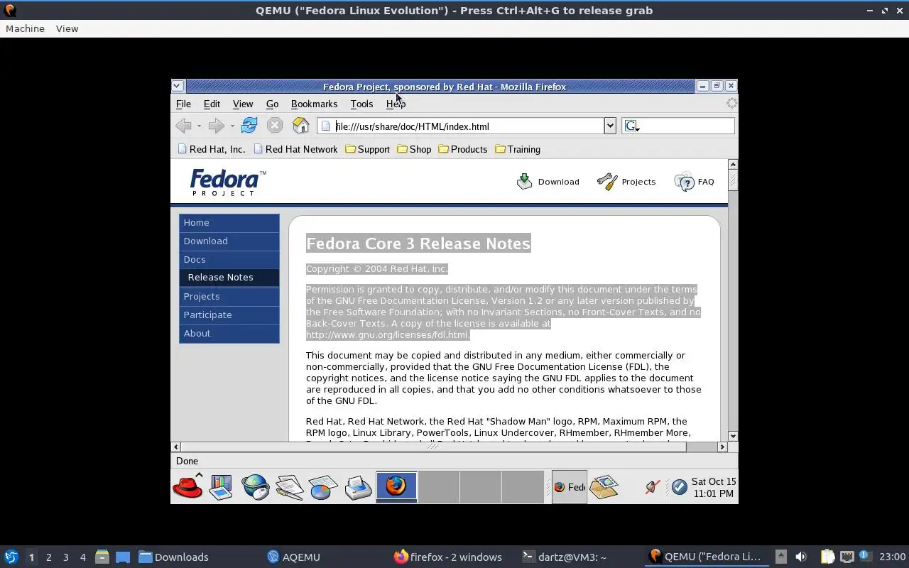Viewport: 909px width, 568px height.
Task: Switch to the dartz@VM3 terminal in taskbar
Action: [x=565, y=557]
